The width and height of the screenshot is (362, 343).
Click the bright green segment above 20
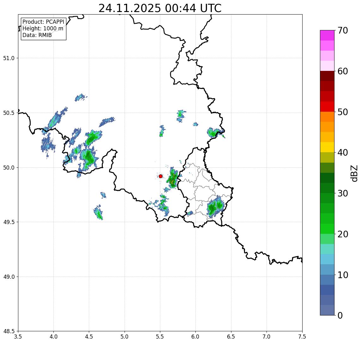(327, 228)
